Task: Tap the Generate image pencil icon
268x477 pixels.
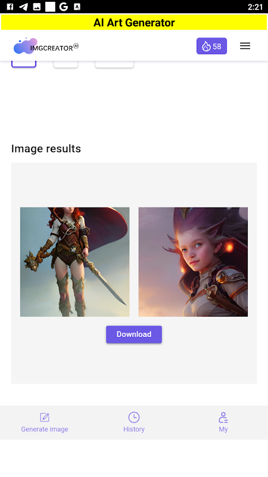Action: 45,417
